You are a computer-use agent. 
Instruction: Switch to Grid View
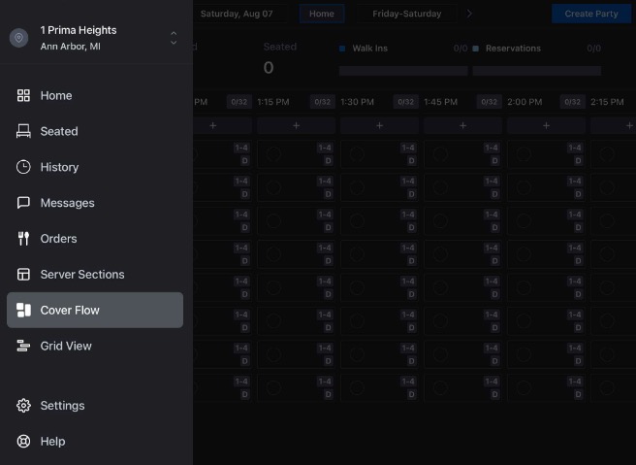coord(95,346)
